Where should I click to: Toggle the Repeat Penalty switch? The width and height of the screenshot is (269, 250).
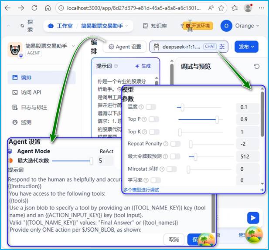[175, 144]
